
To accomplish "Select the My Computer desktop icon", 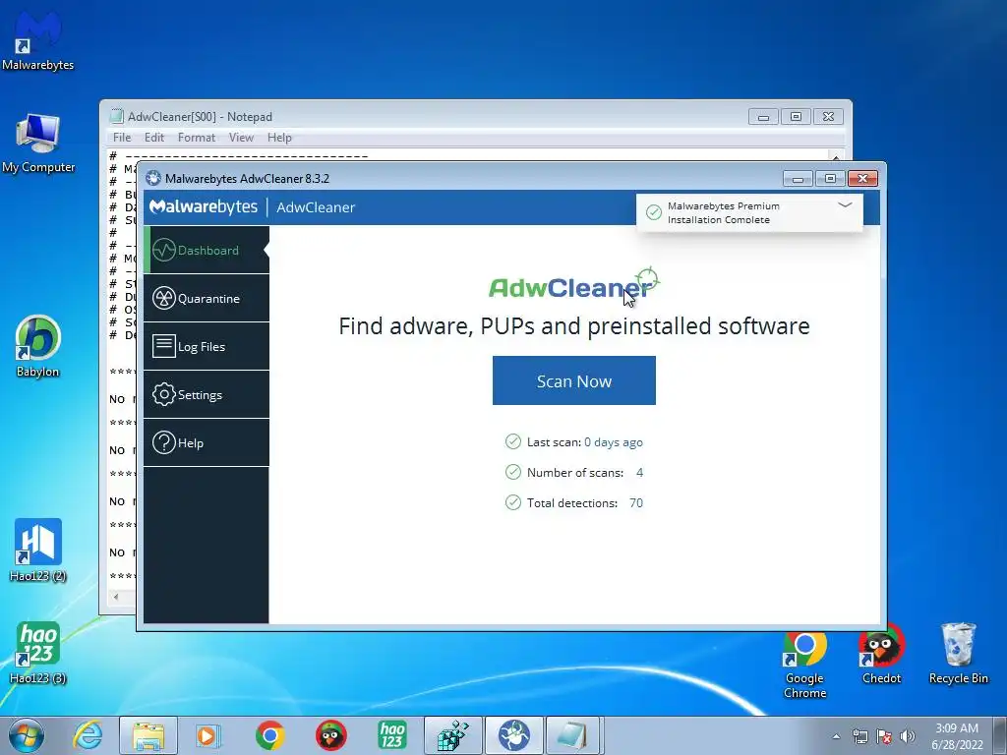I will pyautogui.click(x=38, y=144).
